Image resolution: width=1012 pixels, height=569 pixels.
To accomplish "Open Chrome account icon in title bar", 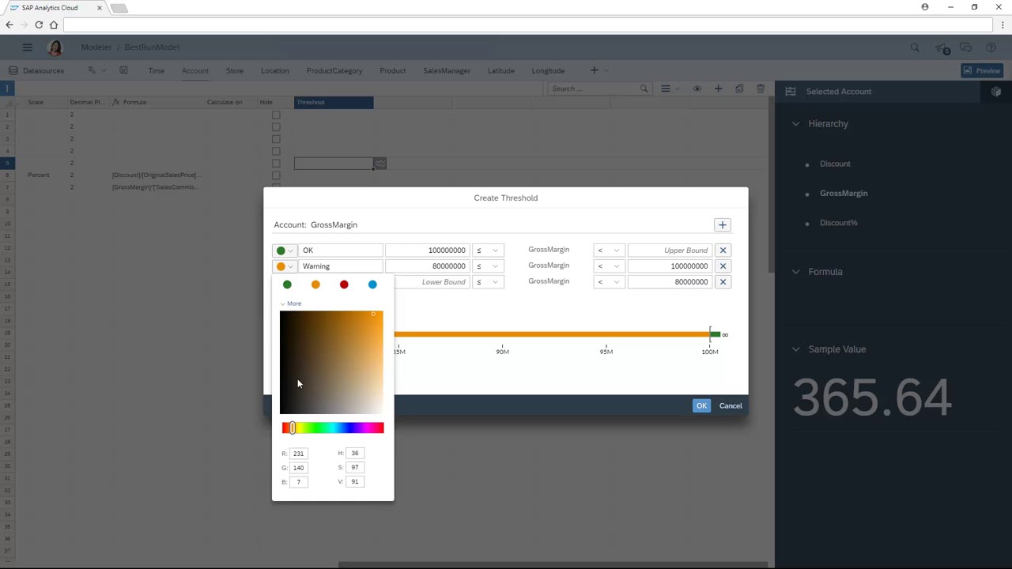I will pos(925,7).
